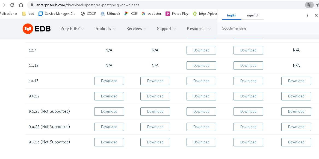Viewport: 319px width, 159px height.
Task: Switch to the español translation tab
Action: [252, 16]
